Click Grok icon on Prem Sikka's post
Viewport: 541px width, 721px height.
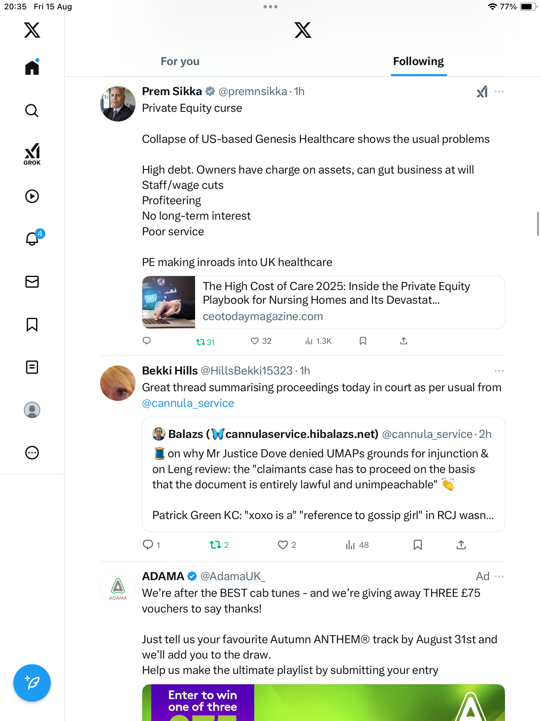coord(482,91)
